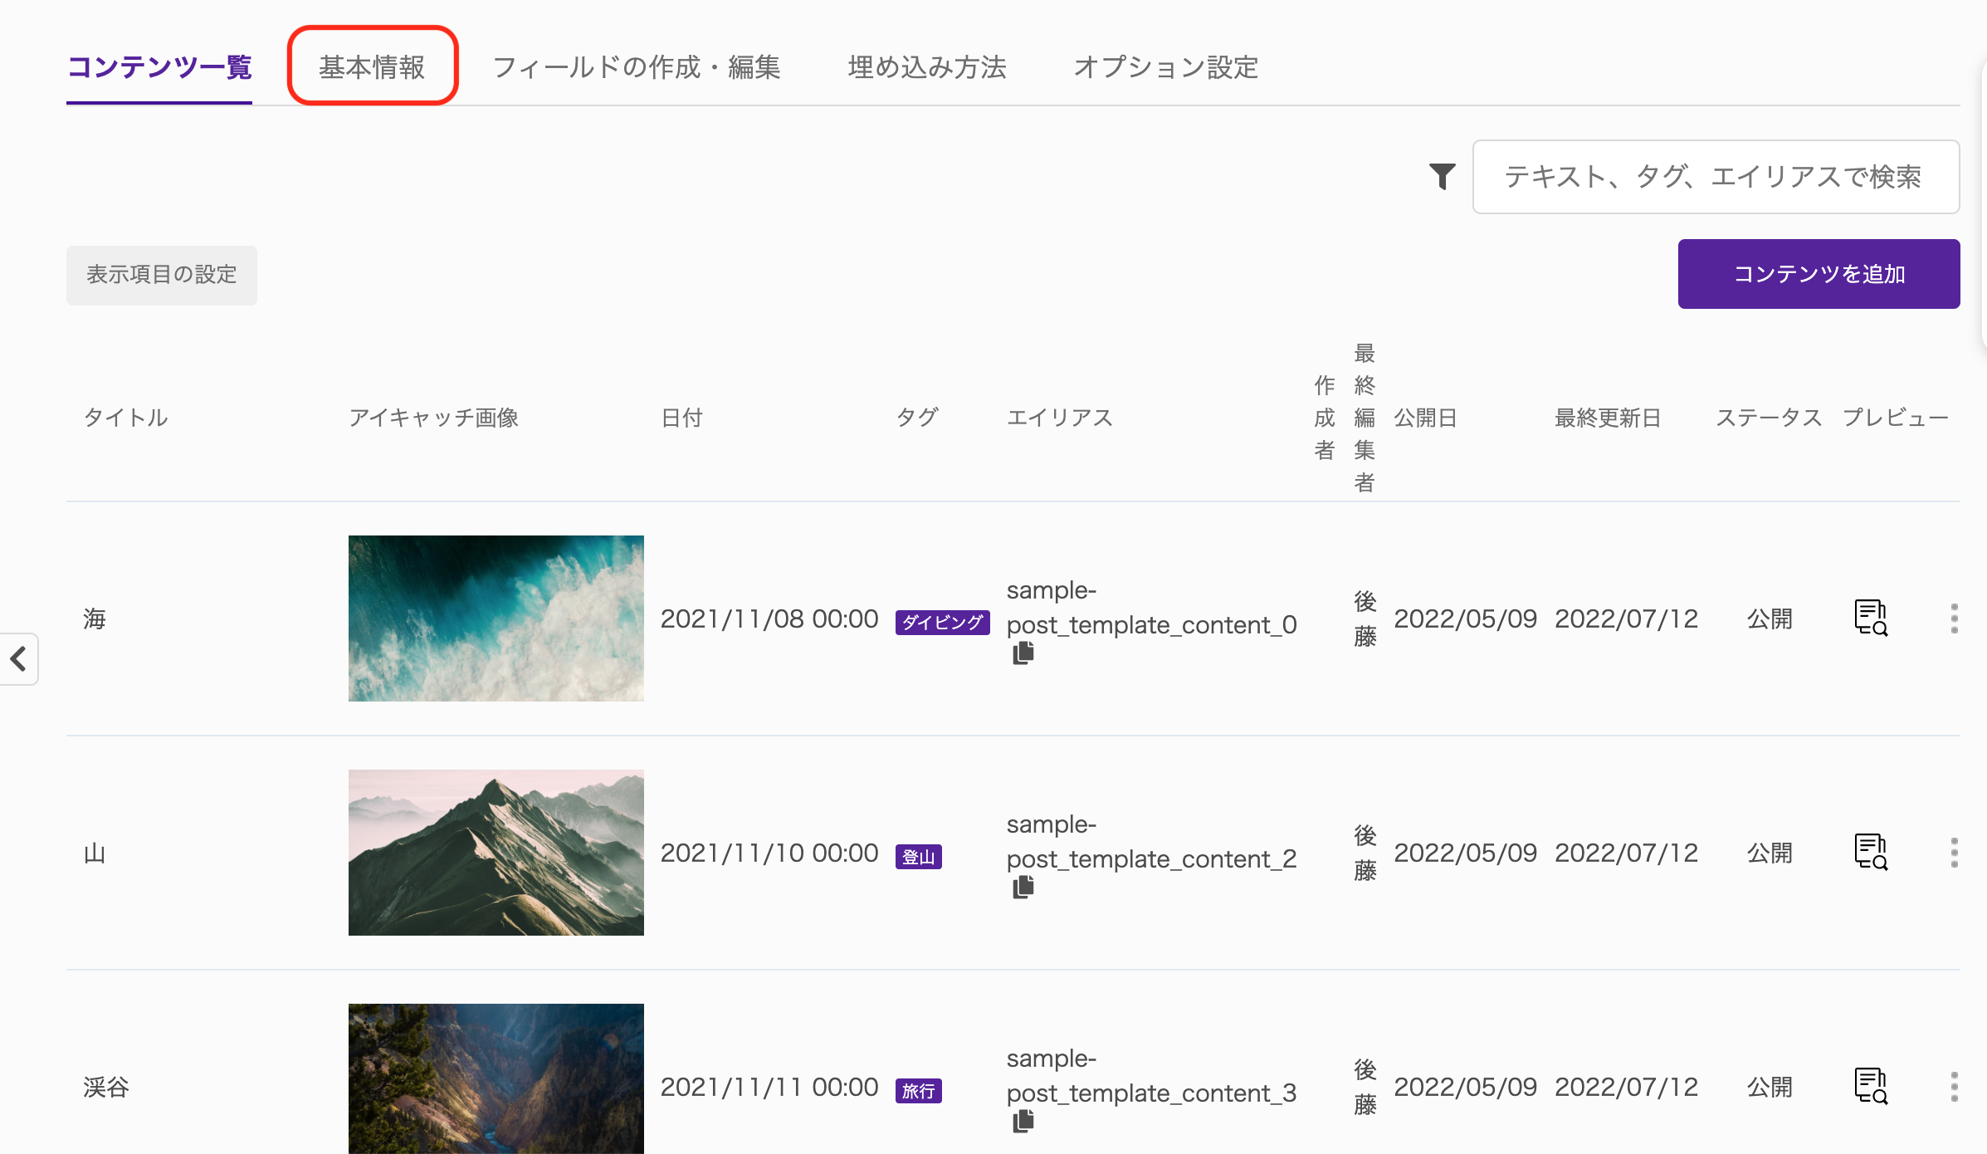Click 公開日 2022/05/09 in 山 row
This screenshot has width=1987, height=1154.
tap(1465, 853)
